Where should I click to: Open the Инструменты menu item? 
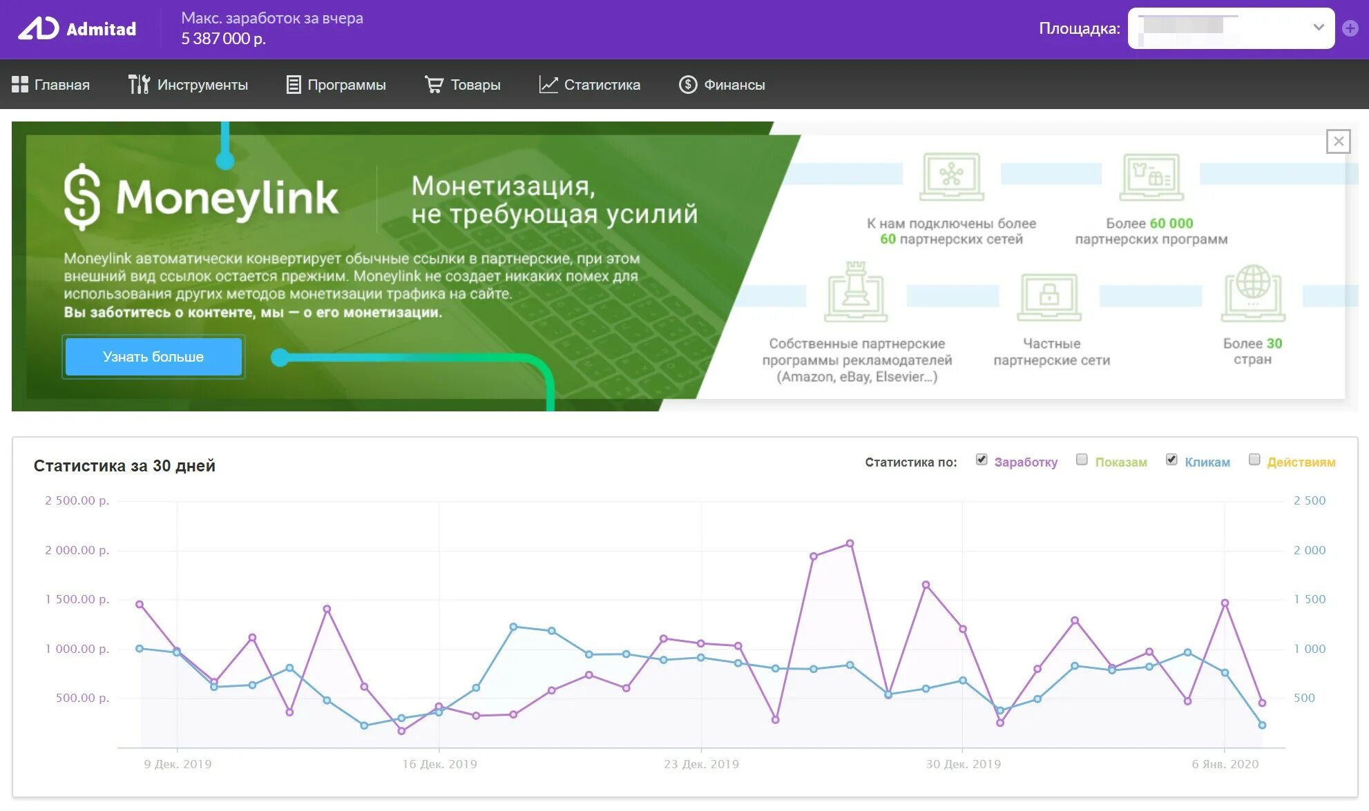(x=202, y=84)
